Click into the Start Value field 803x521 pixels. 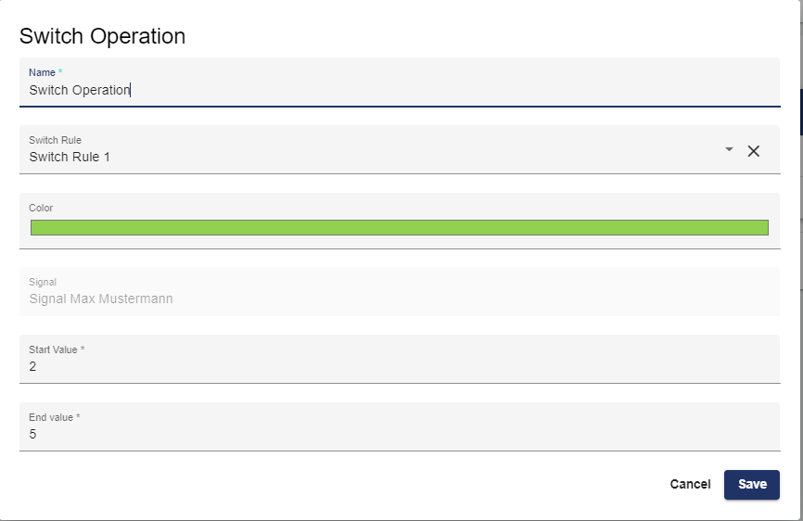click(x=399, y=367)
